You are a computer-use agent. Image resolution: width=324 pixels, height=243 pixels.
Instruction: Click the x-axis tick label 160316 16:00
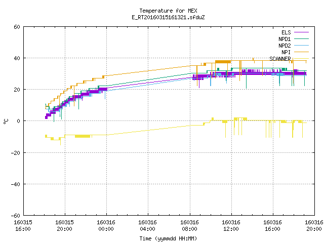point(272,226)
